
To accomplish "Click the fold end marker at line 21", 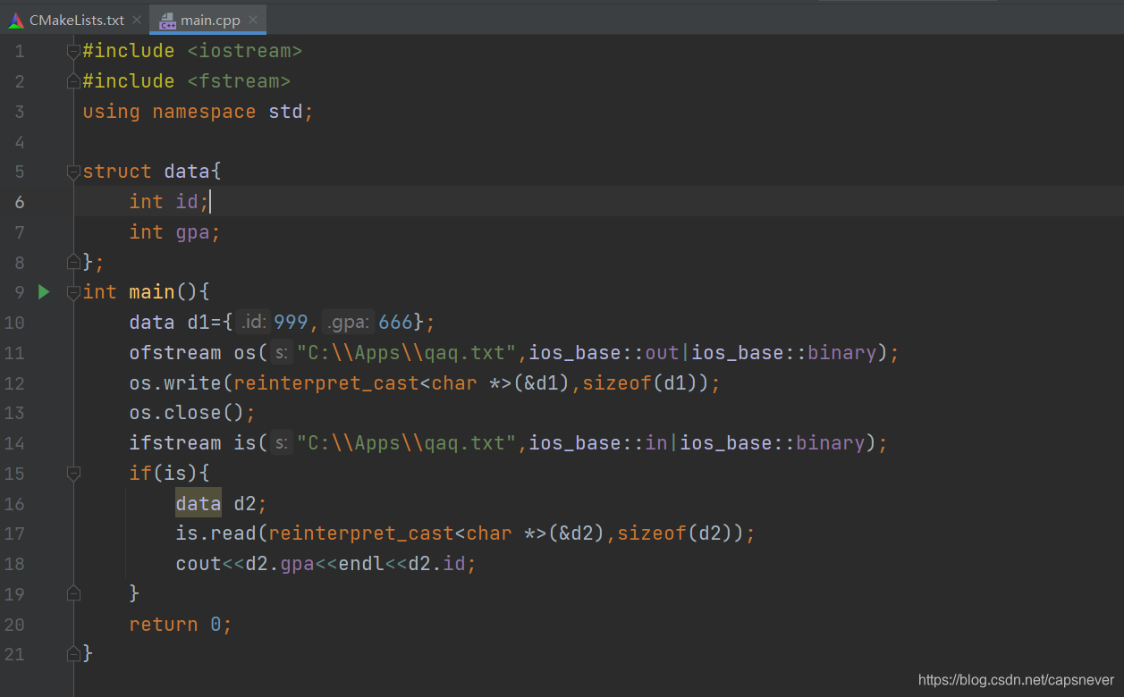I will tap(74, 653).
